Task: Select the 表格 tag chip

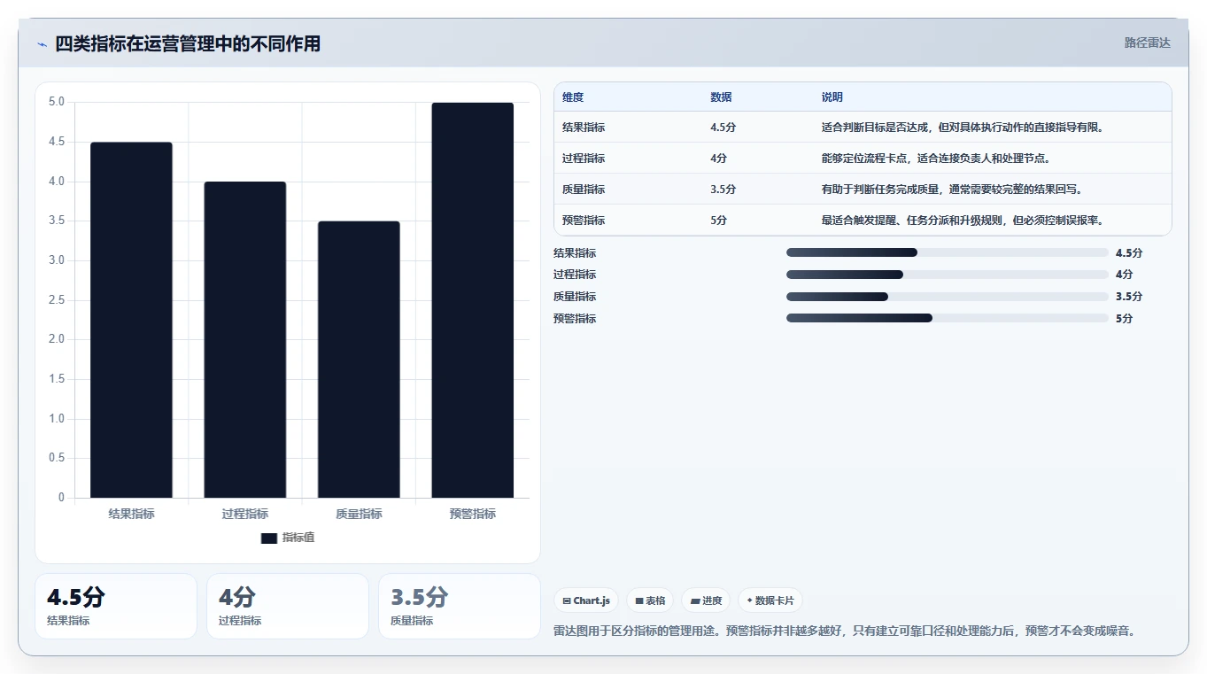Action: pos(650,600)
